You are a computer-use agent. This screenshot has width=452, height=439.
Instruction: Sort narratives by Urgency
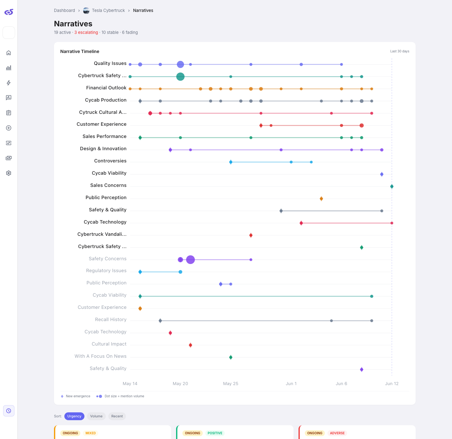(x=74, y=416)
